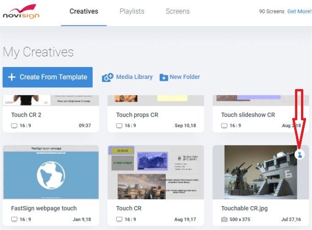Click the New Folder plus icon
Viewport: 312px width, 230px height.
163,78
